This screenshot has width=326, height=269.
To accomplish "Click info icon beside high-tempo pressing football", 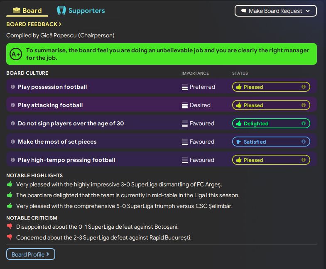I will tap(13, 160).
